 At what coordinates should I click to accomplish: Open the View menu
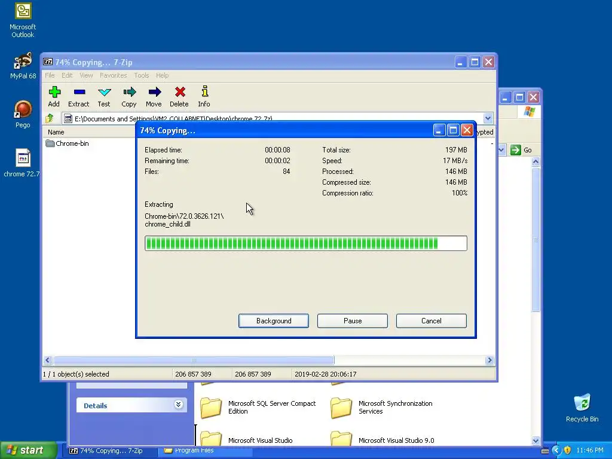[86, 75]
